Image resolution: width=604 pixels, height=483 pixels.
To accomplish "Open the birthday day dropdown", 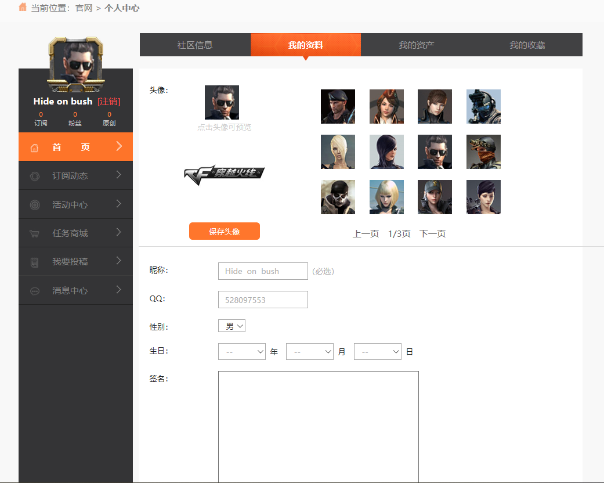I will pos(378,352).
